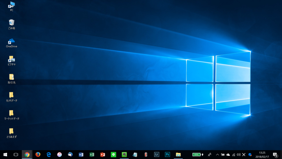The height and width of the screenshot is (159, 282).
Task: Open Google Chrome from the taskbar
Action: [27, 154]
